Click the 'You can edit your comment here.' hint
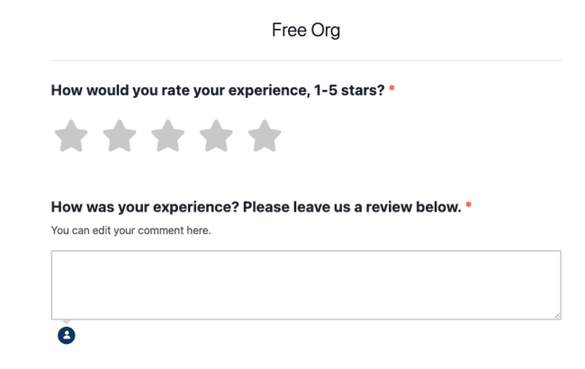The height and width of the screenshot is (369, 585). click(130, 230)
